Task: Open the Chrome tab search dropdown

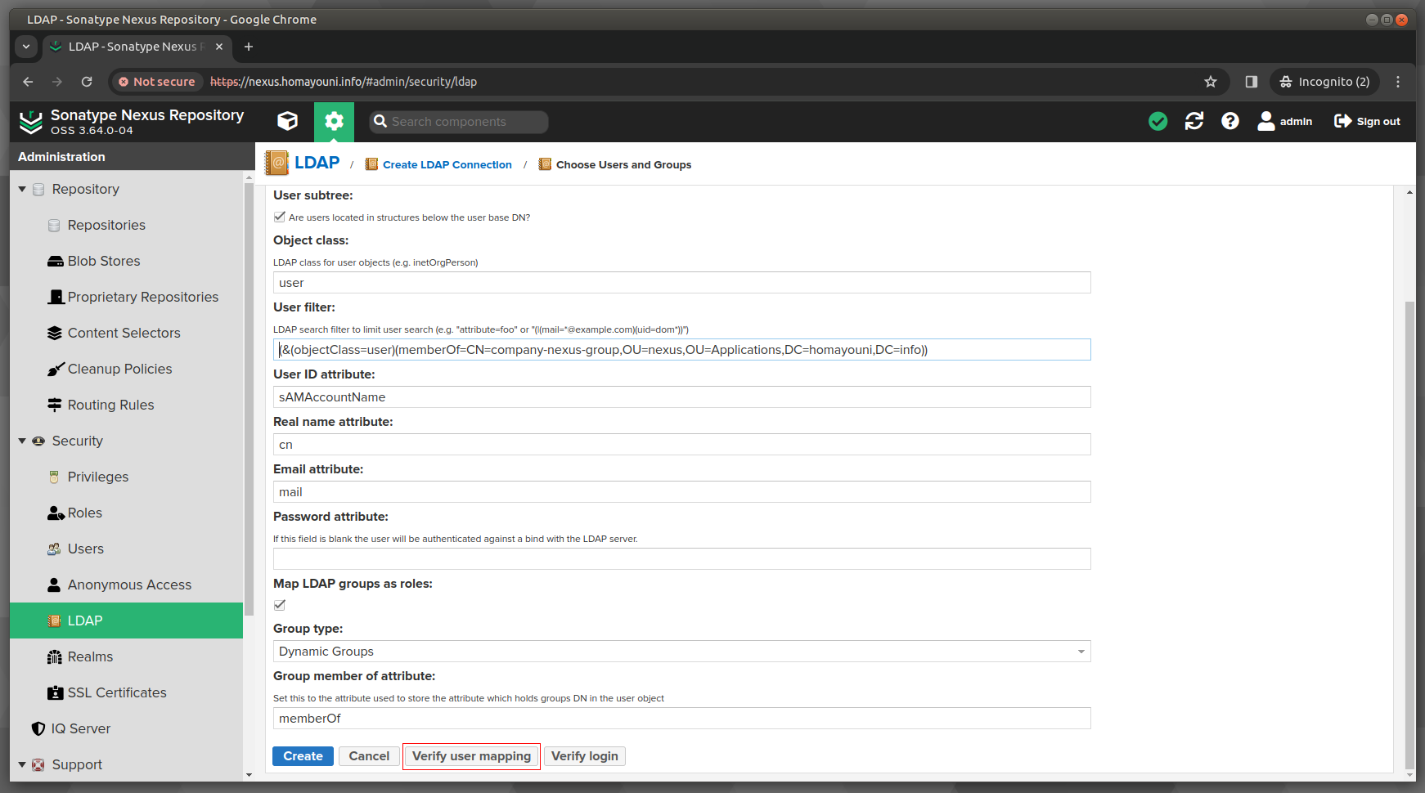Action: pos(26,47)
